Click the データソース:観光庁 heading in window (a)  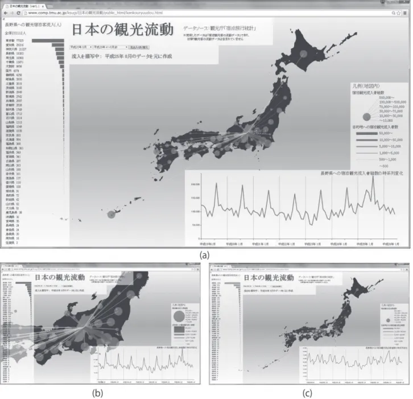tap(220, 28)
